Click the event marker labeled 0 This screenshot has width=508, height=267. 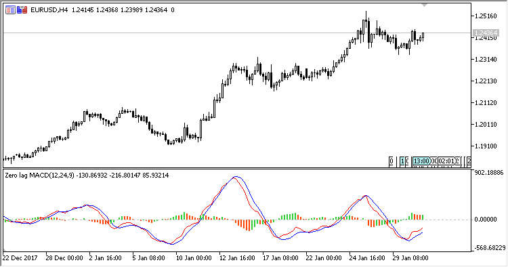(x=391, y=161)
